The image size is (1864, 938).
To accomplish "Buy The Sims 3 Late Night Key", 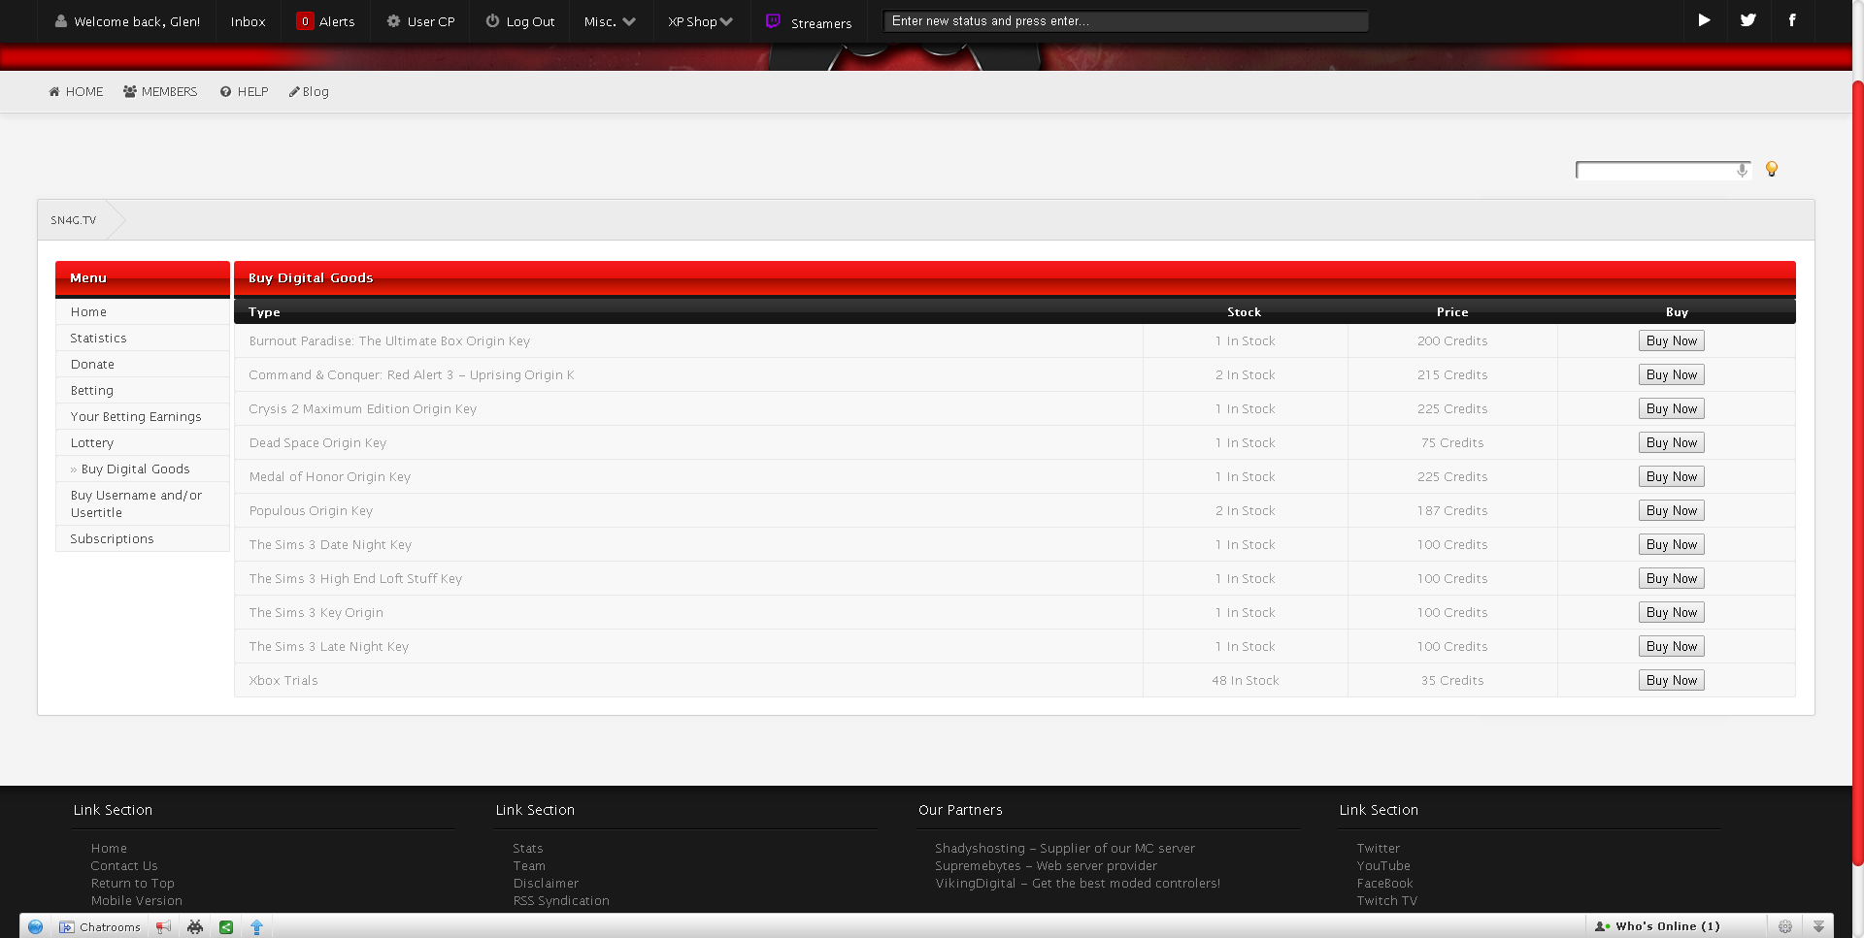I will pyautogui.click(x=1672, y=646).
